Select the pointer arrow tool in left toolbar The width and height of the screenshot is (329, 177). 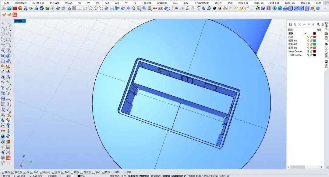click(3, 23)
